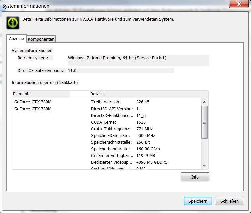Click the Direct3D-API-Version: label
Viewport: 251px width, 213px height.
[x=112, y=109]
